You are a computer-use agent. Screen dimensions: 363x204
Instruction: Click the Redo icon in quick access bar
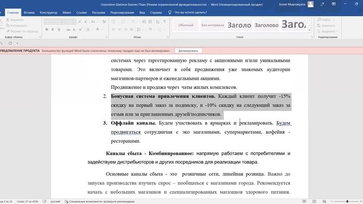point(10,43)
